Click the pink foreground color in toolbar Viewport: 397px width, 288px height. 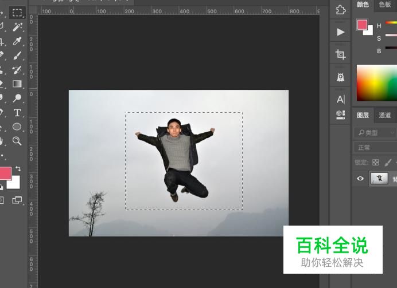pyautogui.click(x=5, y=173)
